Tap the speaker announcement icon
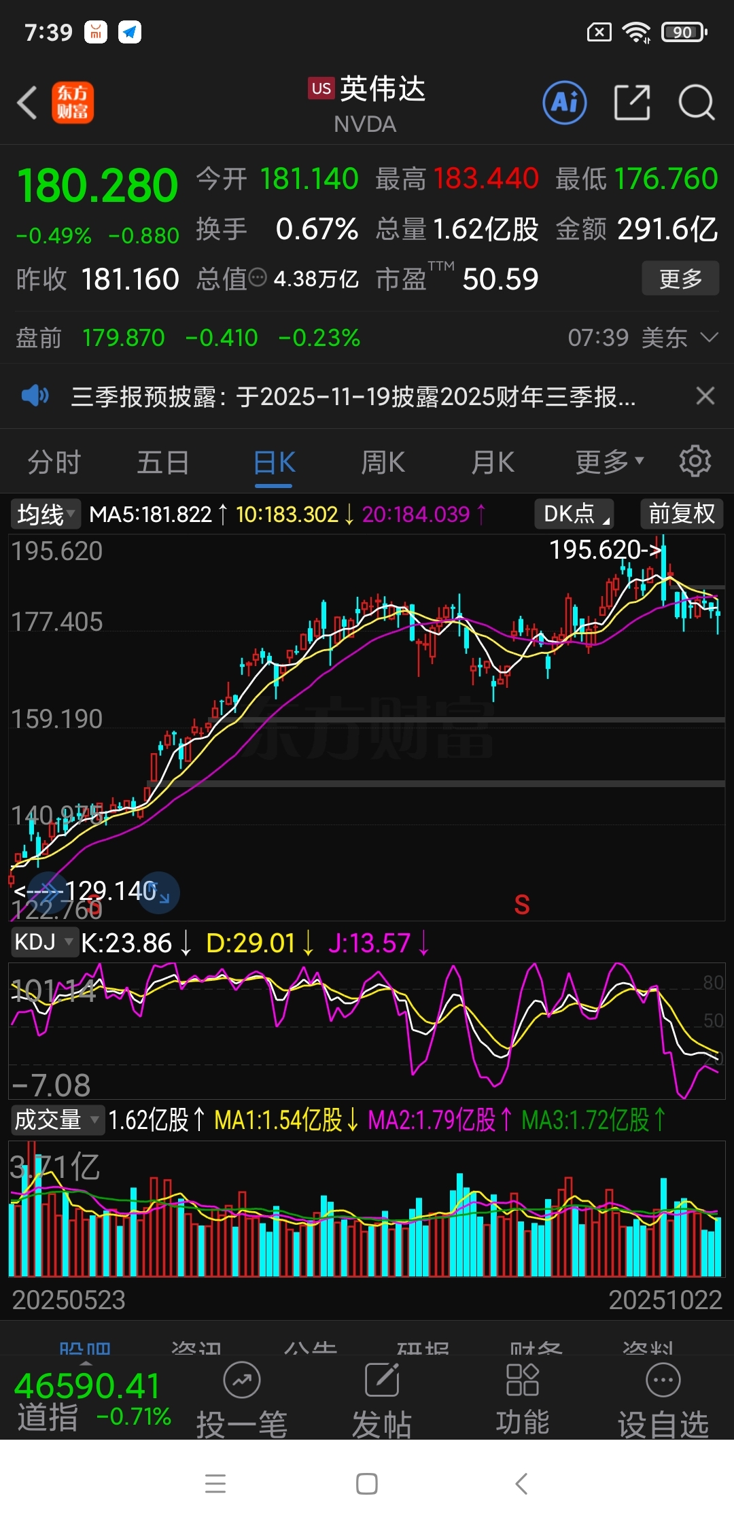 pos(35,395)
